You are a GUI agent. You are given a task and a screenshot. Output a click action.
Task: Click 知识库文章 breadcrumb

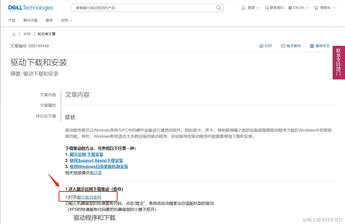tap(47, 34)
